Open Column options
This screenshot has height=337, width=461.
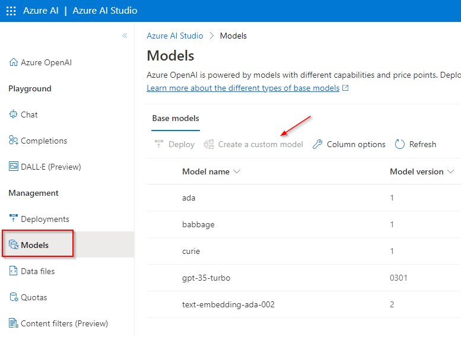tap(349, 144)
